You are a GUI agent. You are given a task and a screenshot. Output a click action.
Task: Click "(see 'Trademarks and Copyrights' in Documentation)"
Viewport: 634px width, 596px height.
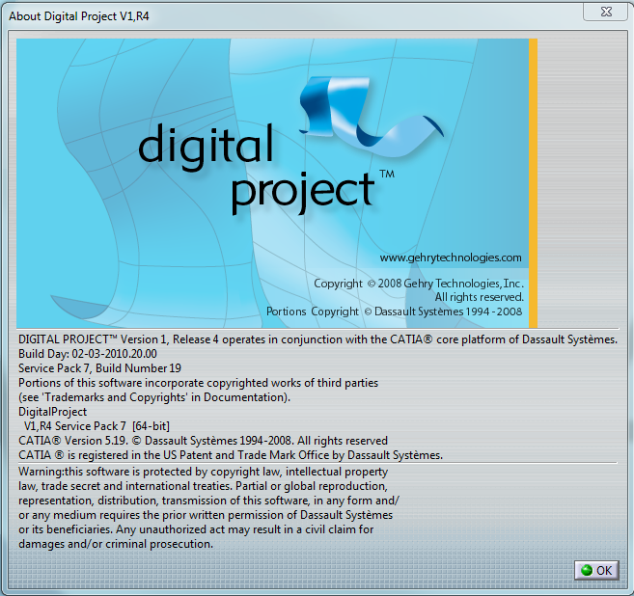tap(154, 397)
